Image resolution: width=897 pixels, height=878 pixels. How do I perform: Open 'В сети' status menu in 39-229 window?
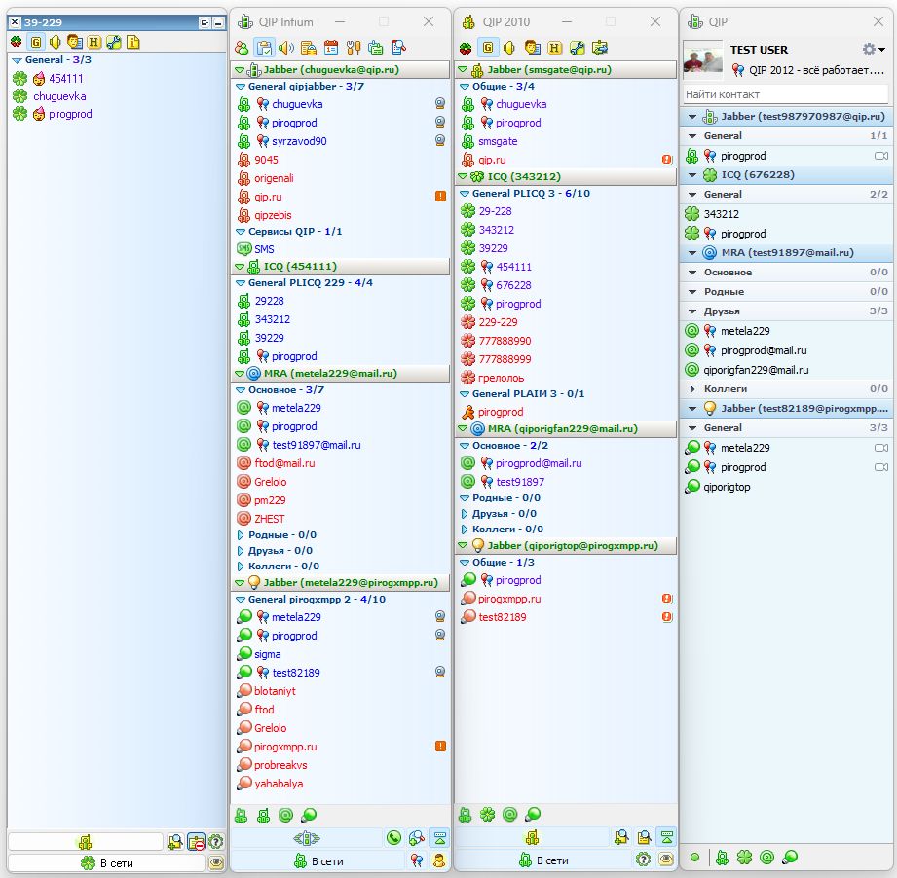pos(107,862)
